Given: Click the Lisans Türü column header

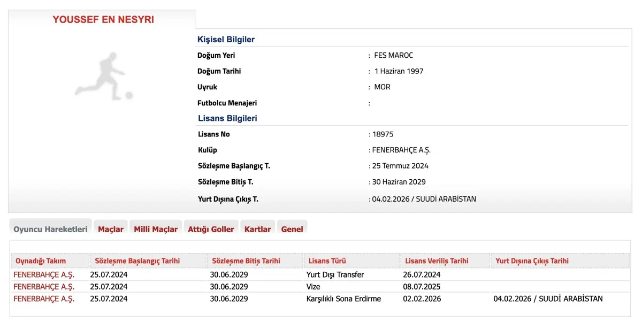Looking at the screenshot, I should [x=327, y=261].
